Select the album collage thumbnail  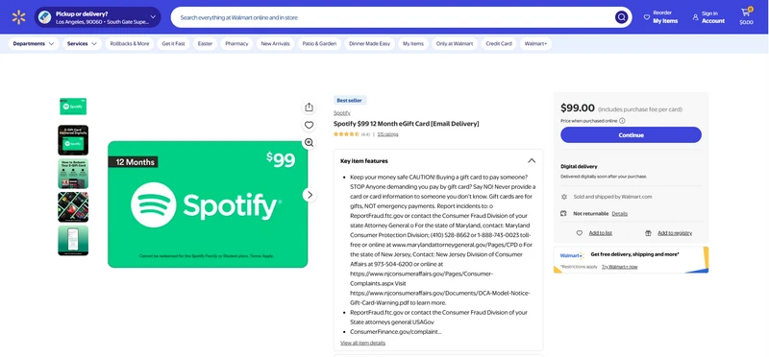coord(73,207)
